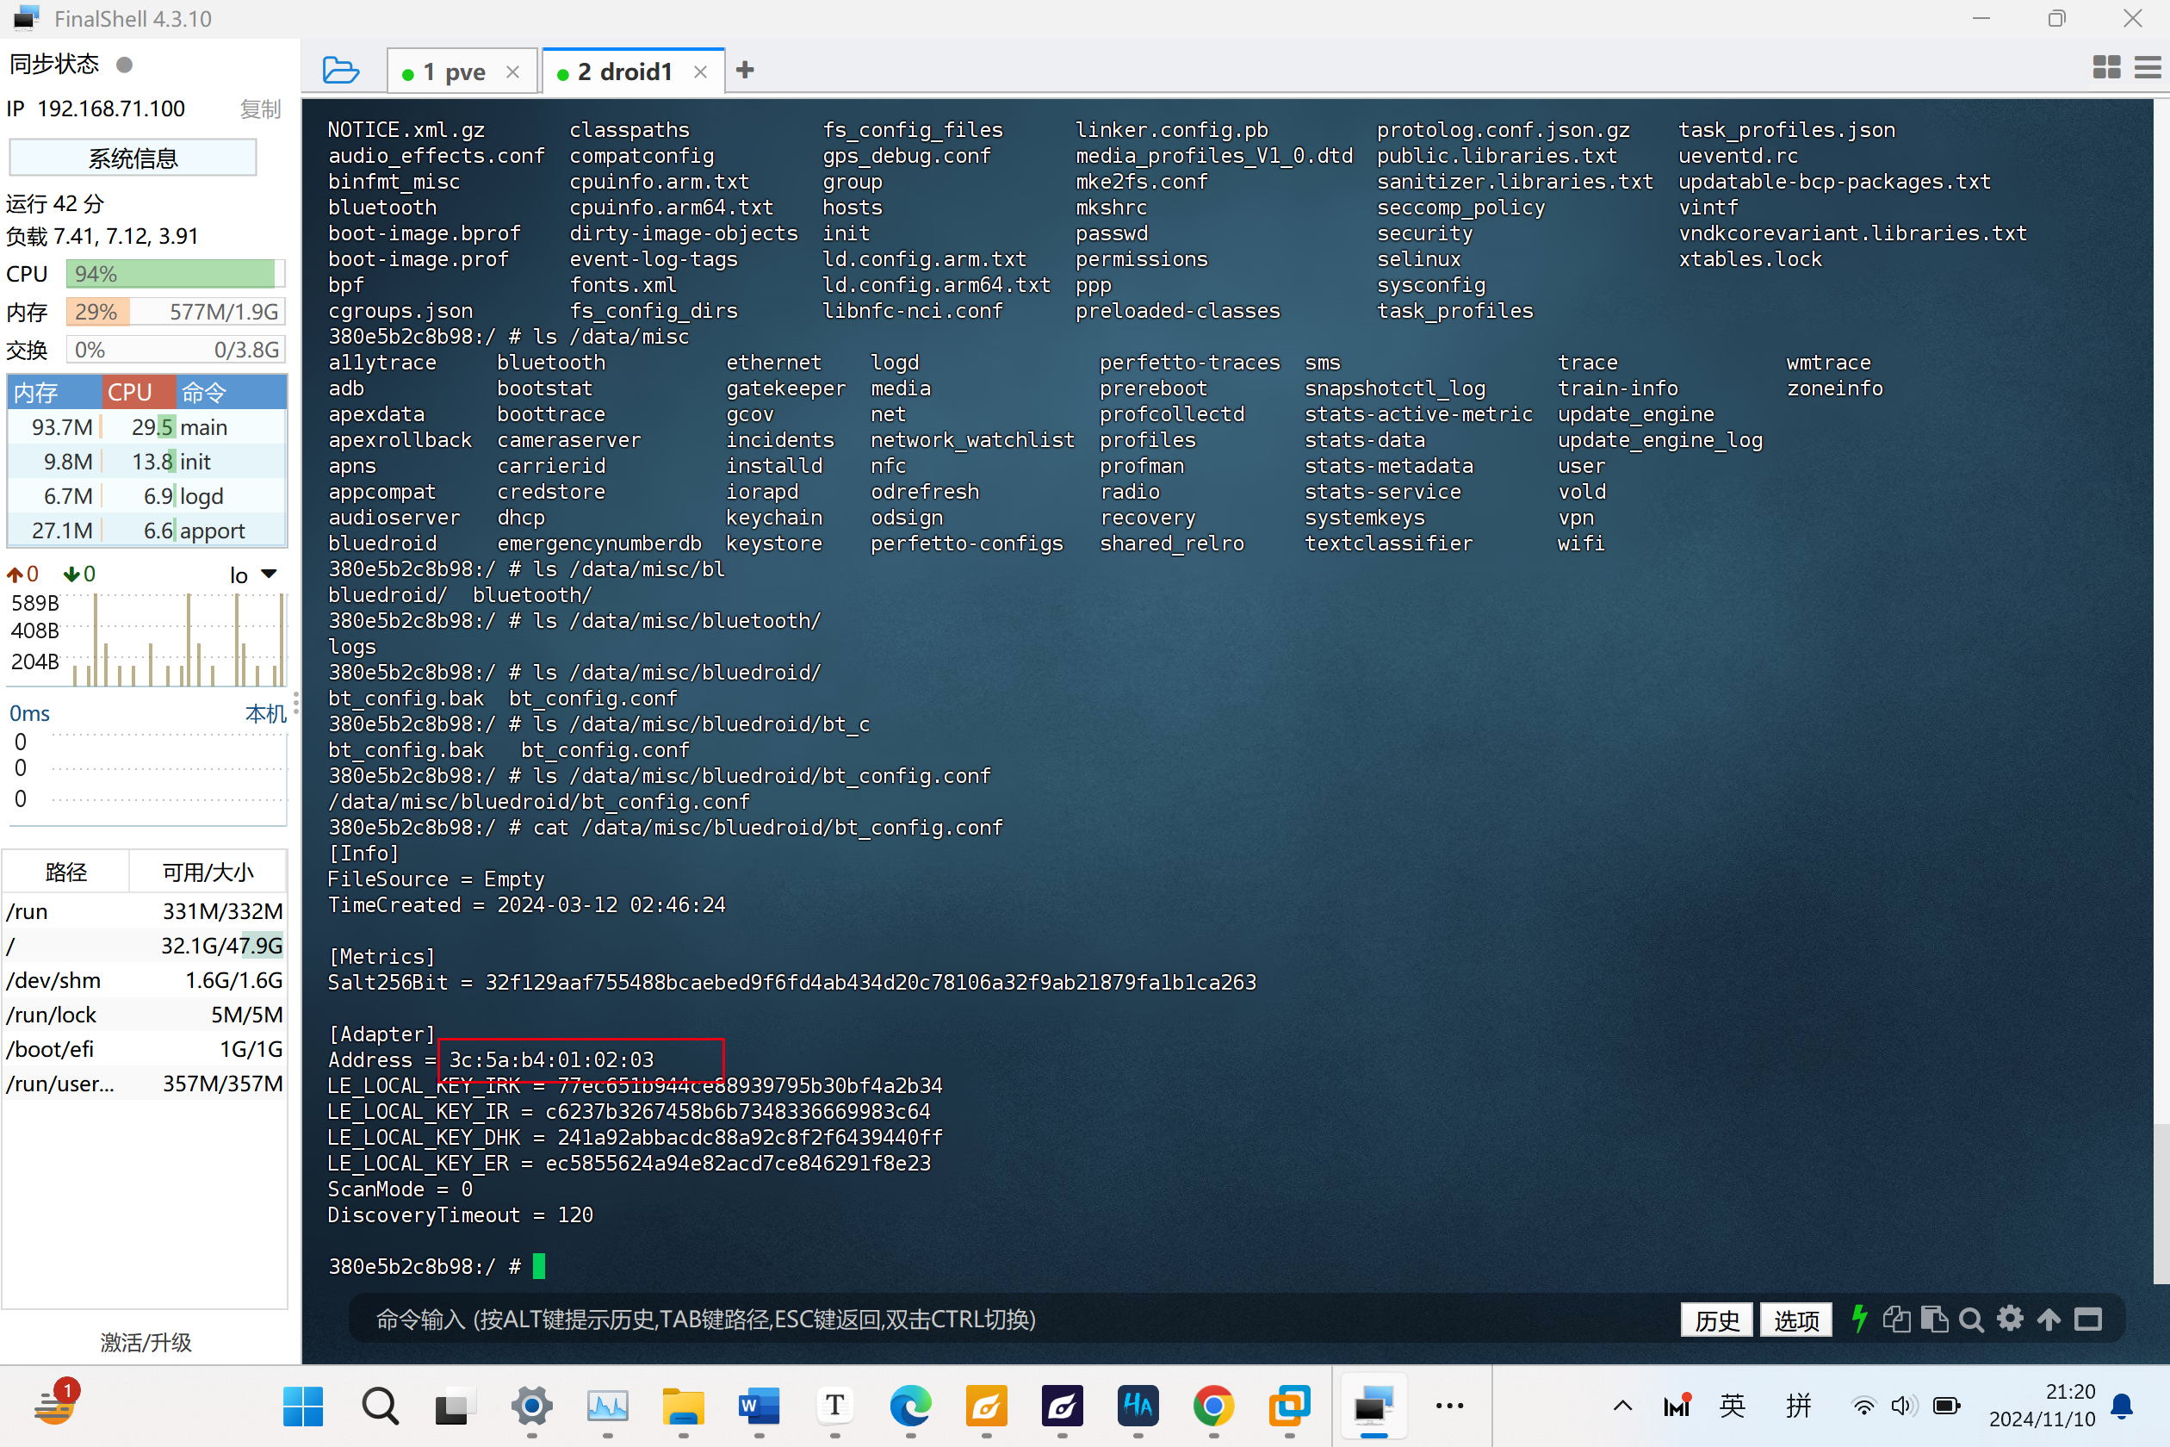Click the swap usage 0% bar
Screen dimensions: 2170x1447
tap(176, 350)
